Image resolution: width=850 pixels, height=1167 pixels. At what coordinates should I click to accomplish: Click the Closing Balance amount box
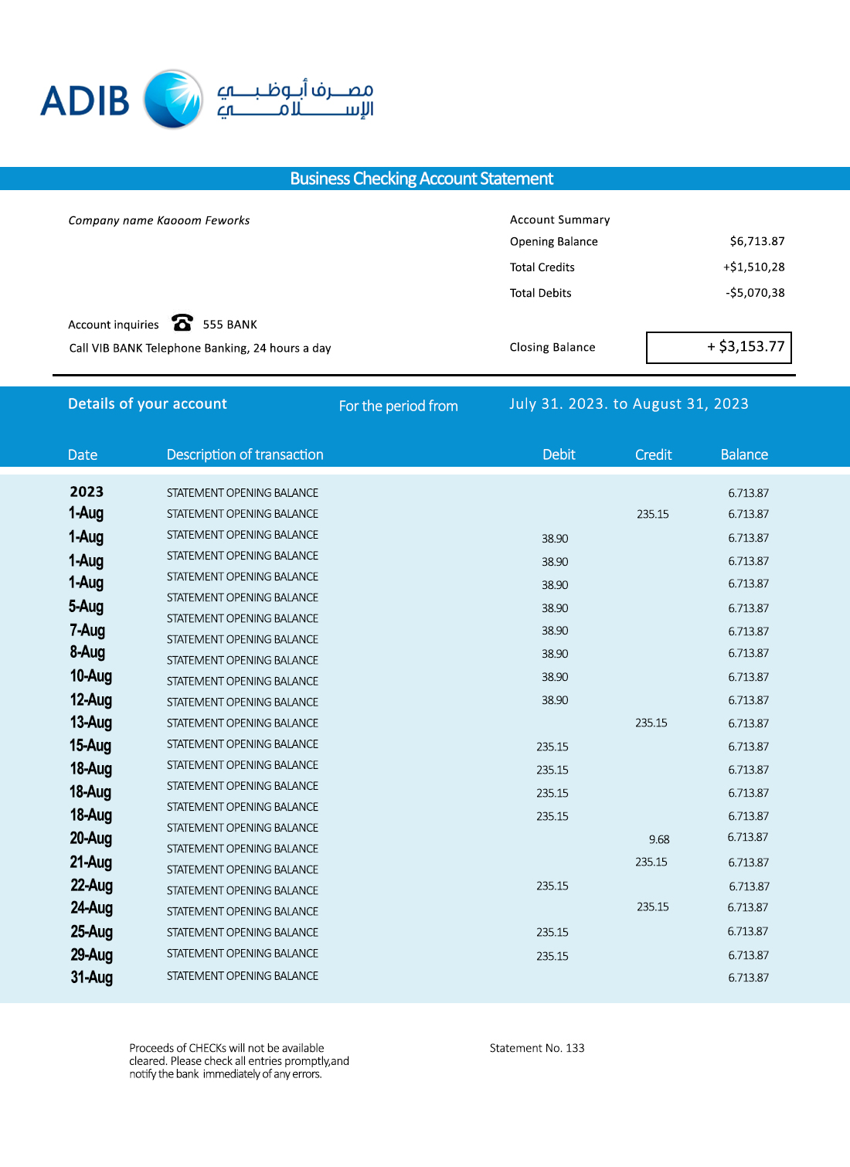[x=719, y=347]
